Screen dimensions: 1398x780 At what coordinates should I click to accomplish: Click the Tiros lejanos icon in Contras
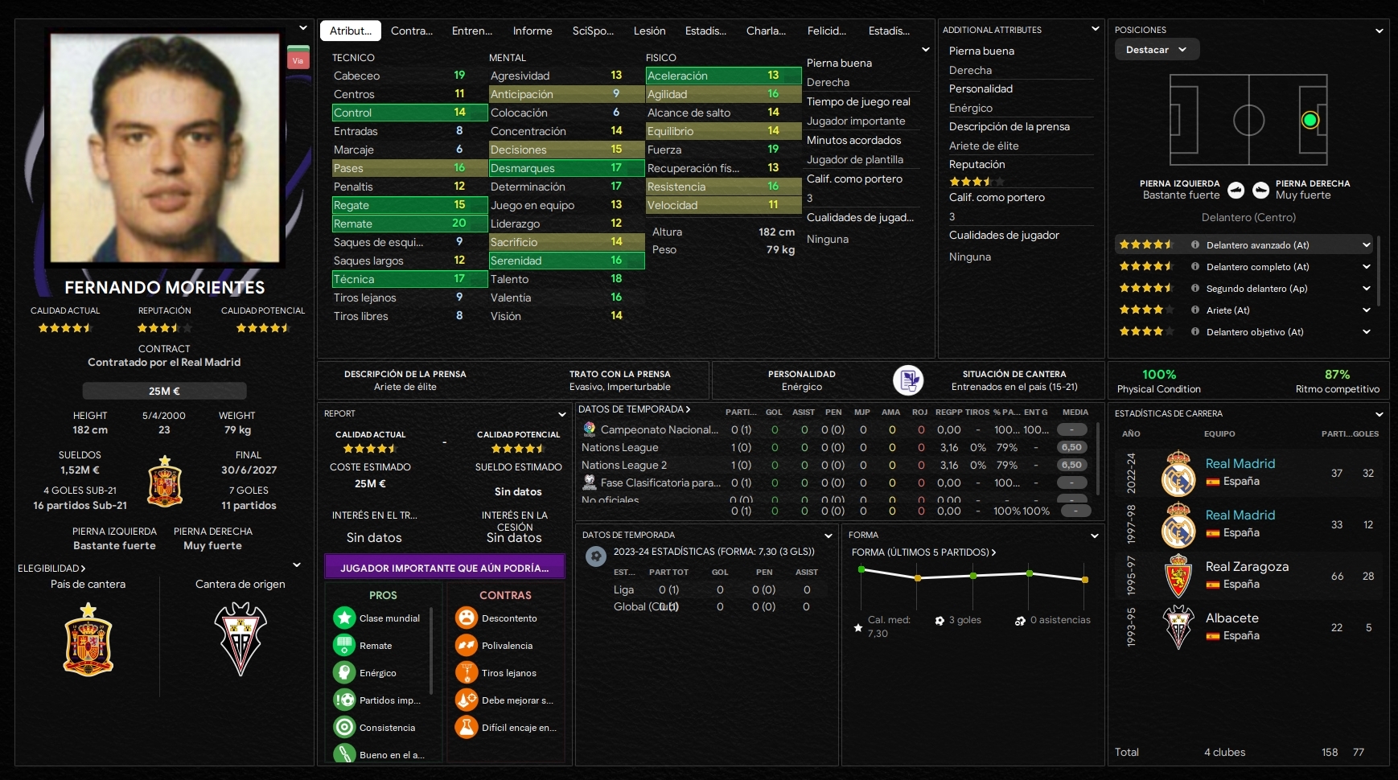point(467,672)
